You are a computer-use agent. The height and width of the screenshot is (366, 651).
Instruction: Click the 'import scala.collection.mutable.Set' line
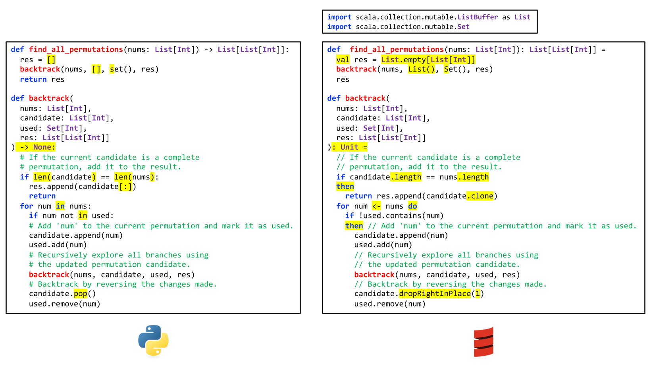click(x=398, y=27)
